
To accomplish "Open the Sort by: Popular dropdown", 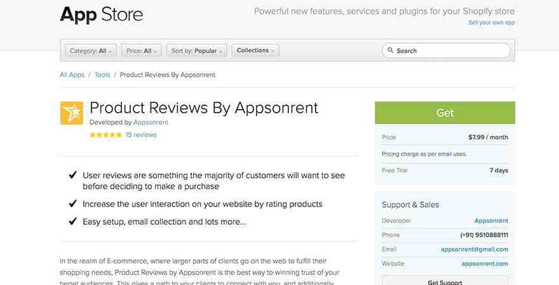I will 196,51.
